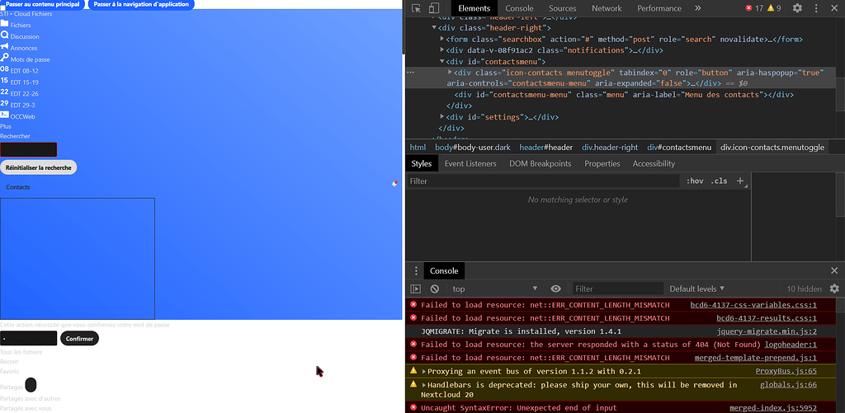Expand the Proxying an event bus warning
Viewport: 845px width, 413px height.
pos(424,372)
